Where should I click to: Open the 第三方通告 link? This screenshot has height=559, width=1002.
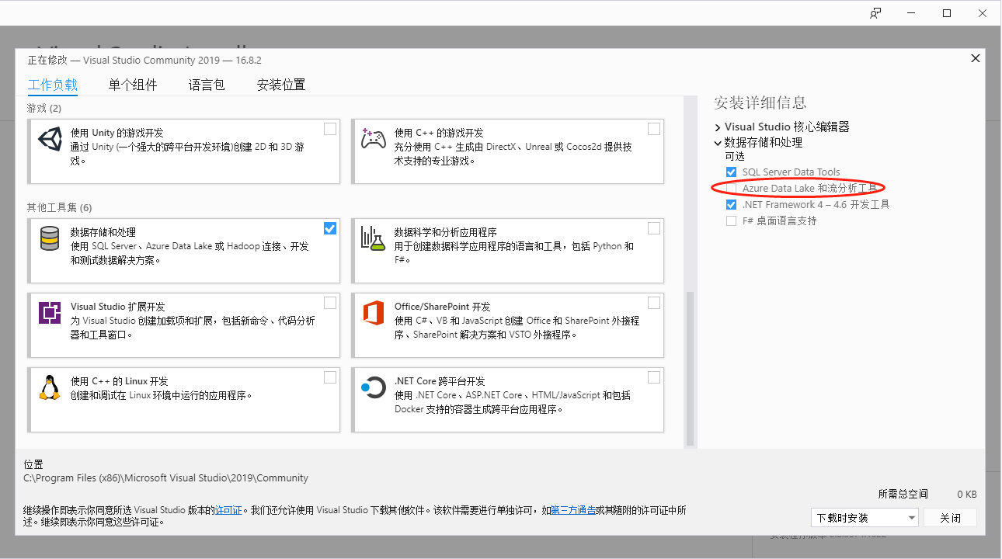click(573, 510)
